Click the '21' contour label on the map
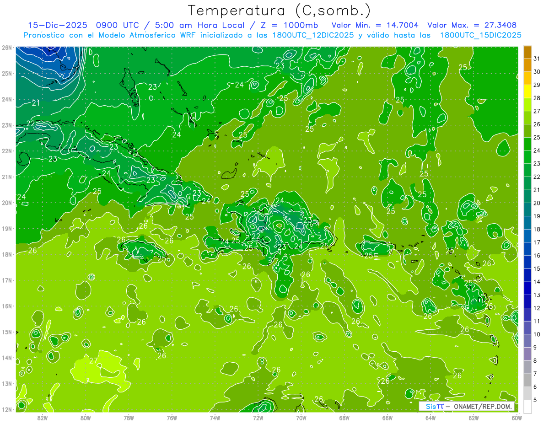549x424 pixels. [36, 103]
